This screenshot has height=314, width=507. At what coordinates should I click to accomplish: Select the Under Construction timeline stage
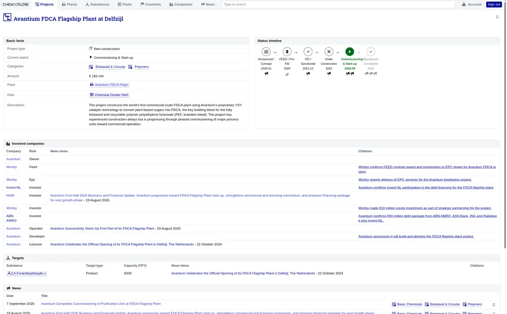(x=329, y=52)
